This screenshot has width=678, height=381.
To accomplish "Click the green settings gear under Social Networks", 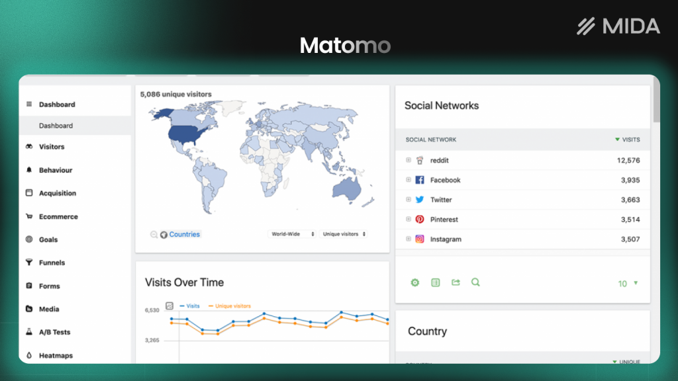I will tap(415, 282).
